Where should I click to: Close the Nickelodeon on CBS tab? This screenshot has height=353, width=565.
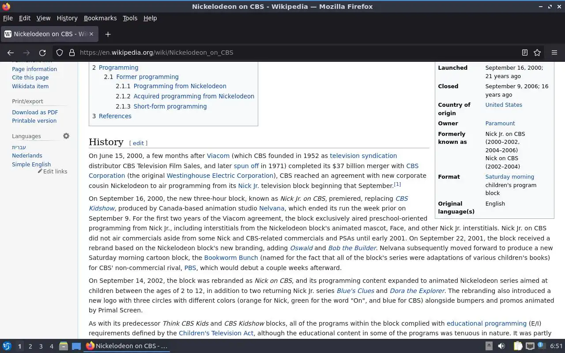tap(91, 34)
